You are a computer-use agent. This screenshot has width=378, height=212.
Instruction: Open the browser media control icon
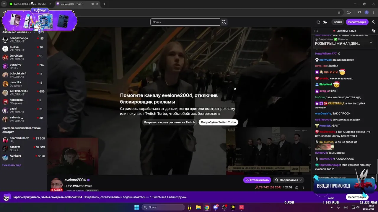point(359,12)
